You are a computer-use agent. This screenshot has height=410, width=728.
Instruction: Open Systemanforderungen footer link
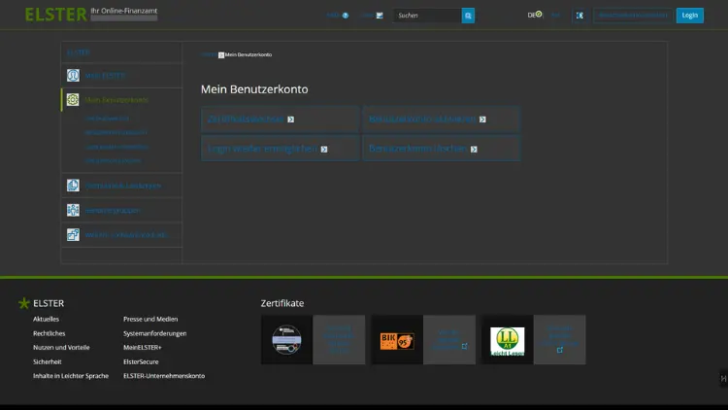click(154, 333)
